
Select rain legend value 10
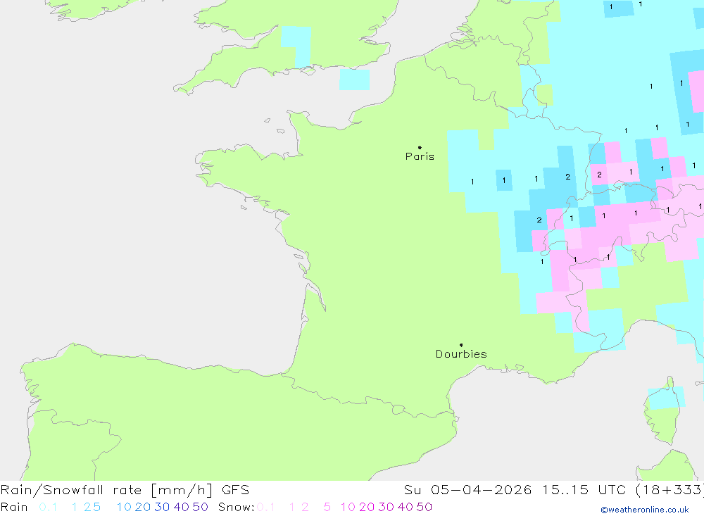(124, 507)
